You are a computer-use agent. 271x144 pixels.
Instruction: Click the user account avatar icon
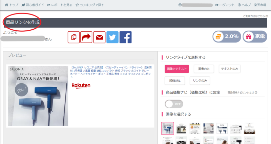pyautogui.click(x=180, y=5)
